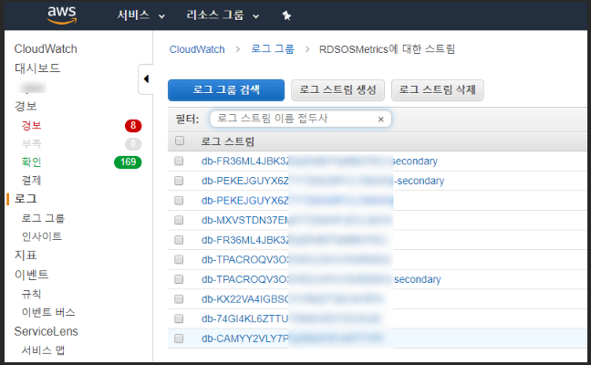Open the db-FR36ML4JBK3Z secondary log stream link
Screen dimensions: 591x365
pos(319,161)
